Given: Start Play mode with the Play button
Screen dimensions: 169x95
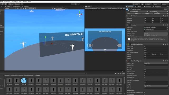Looking at the screenshot, I should tap(72, 4).
